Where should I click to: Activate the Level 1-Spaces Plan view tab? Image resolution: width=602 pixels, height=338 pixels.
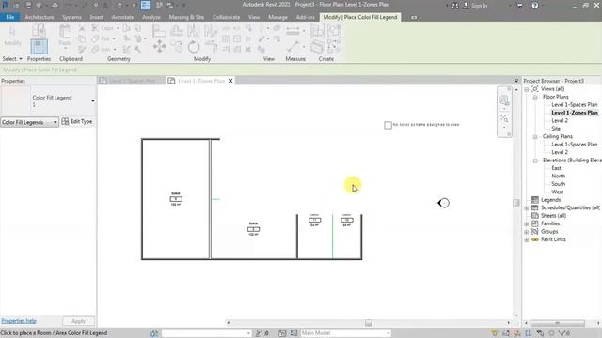pos(132,81)
